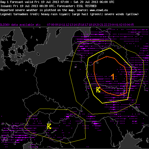Viewport: 149px width, 149px height.
Task: Click the GLD360 data available label
Action: coord(20,25)
